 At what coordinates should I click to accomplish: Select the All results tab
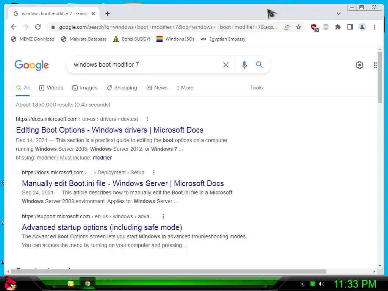pos(23,88)
